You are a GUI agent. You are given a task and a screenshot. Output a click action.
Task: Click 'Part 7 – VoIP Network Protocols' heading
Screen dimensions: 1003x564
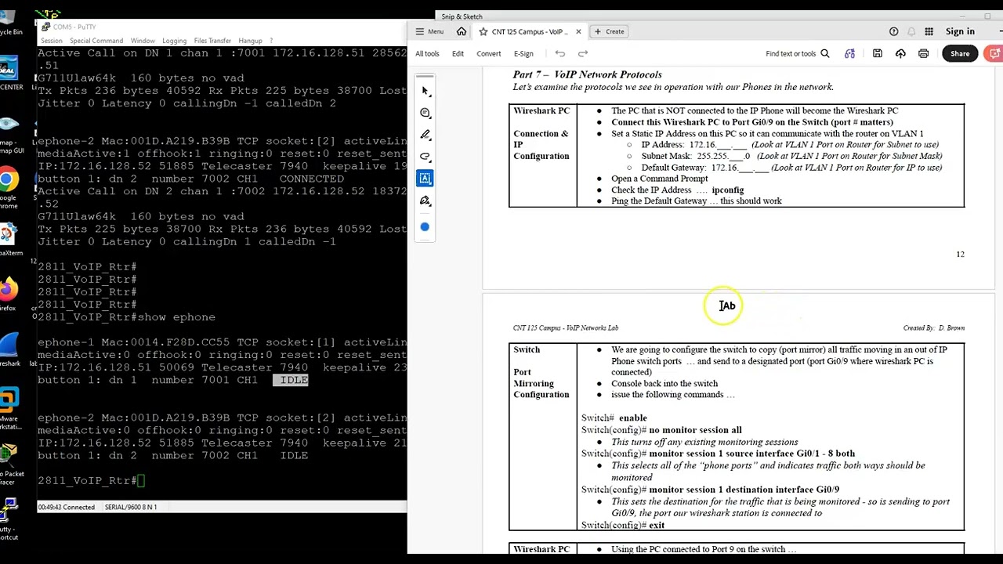click(x=587, y=74)
